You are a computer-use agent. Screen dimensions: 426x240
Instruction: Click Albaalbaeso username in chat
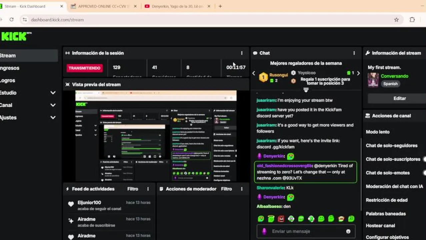(269, 206)
